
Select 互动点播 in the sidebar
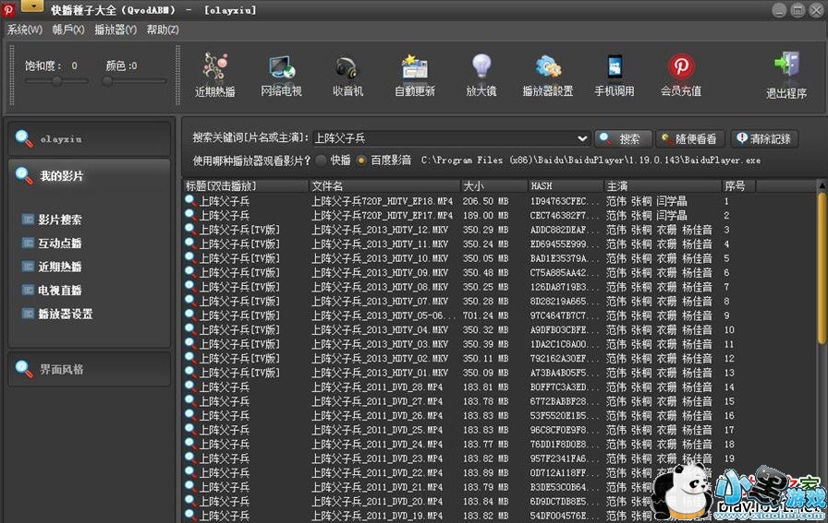tap(52, 243)
